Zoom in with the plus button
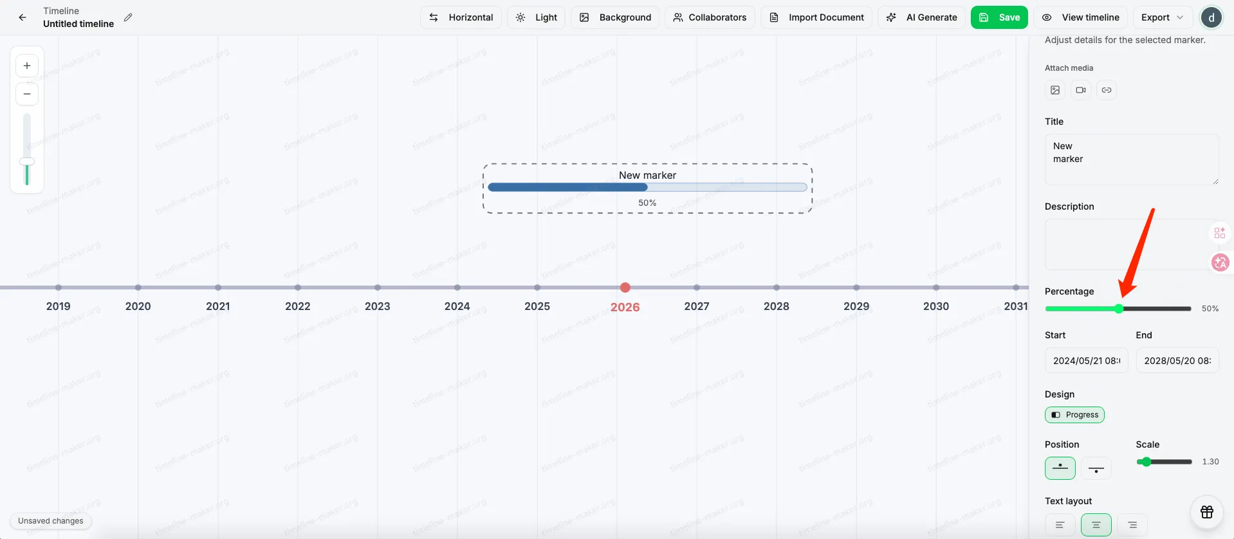 coord(27,66)
